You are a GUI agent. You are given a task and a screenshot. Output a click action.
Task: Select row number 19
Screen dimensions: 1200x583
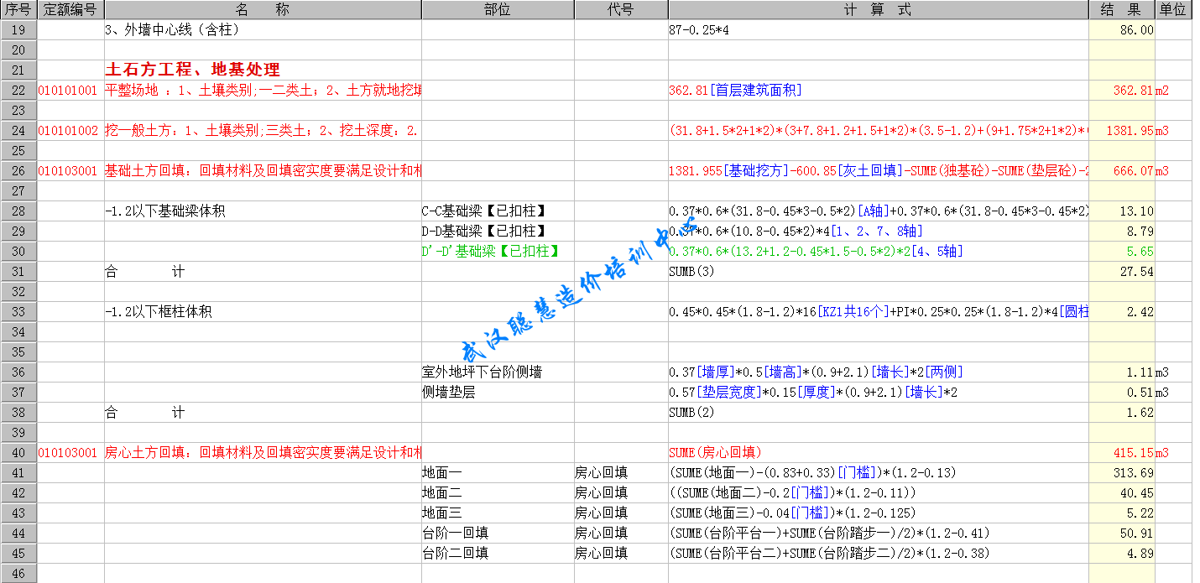tap(18, 30)
